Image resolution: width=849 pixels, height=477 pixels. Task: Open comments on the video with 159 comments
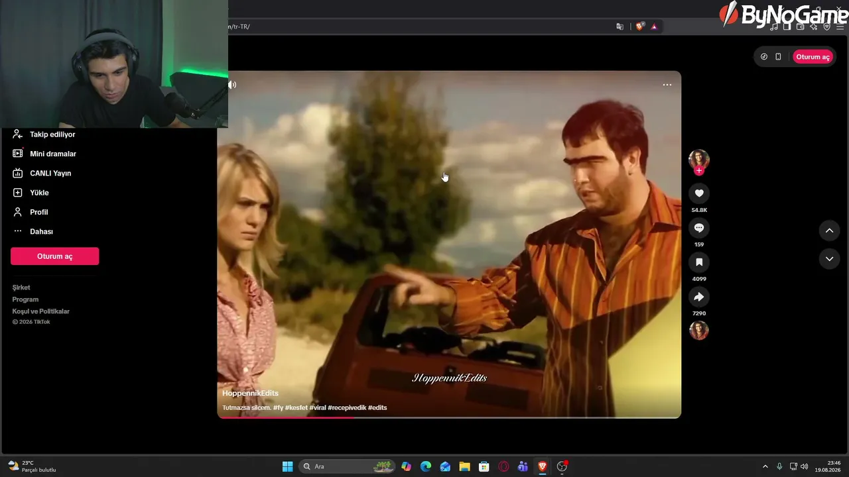coord(698,227)
